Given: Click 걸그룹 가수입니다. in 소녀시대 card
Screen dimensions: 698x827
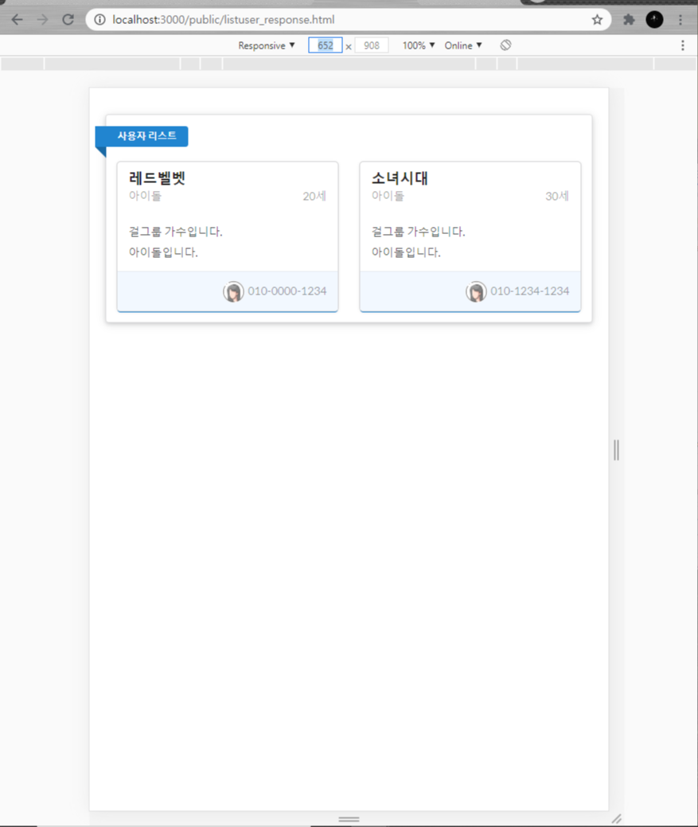Looking at the screenshot, I should [418, 232].
